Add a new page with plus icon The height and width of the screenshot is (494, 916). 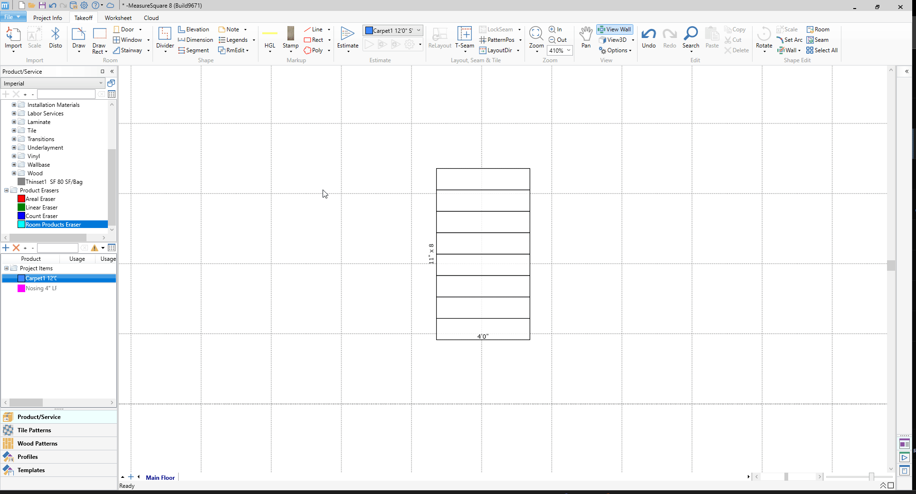[131, 477]
